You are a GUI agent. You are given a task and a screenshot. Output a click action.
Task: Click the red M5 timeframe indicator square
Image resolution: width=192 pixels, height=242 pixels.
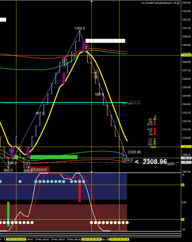[155, 122]
